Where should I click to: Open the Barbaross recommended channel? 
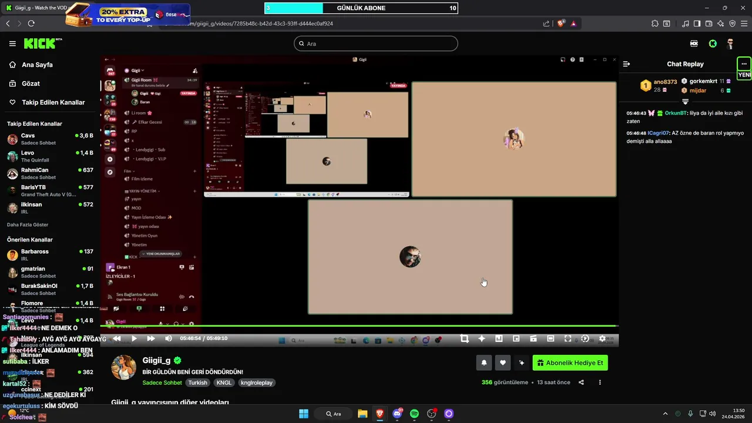click(50, 254)
